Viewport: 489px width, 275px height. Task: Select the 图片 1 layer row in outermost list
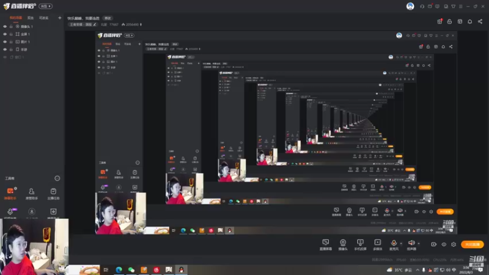pos(32,42)
